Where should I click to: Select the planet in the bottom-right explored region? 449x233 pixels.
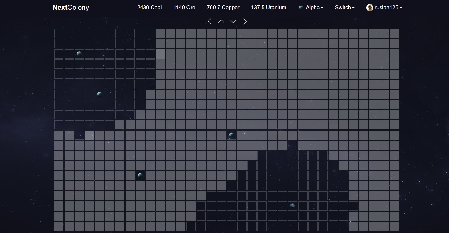coord(292,206)
